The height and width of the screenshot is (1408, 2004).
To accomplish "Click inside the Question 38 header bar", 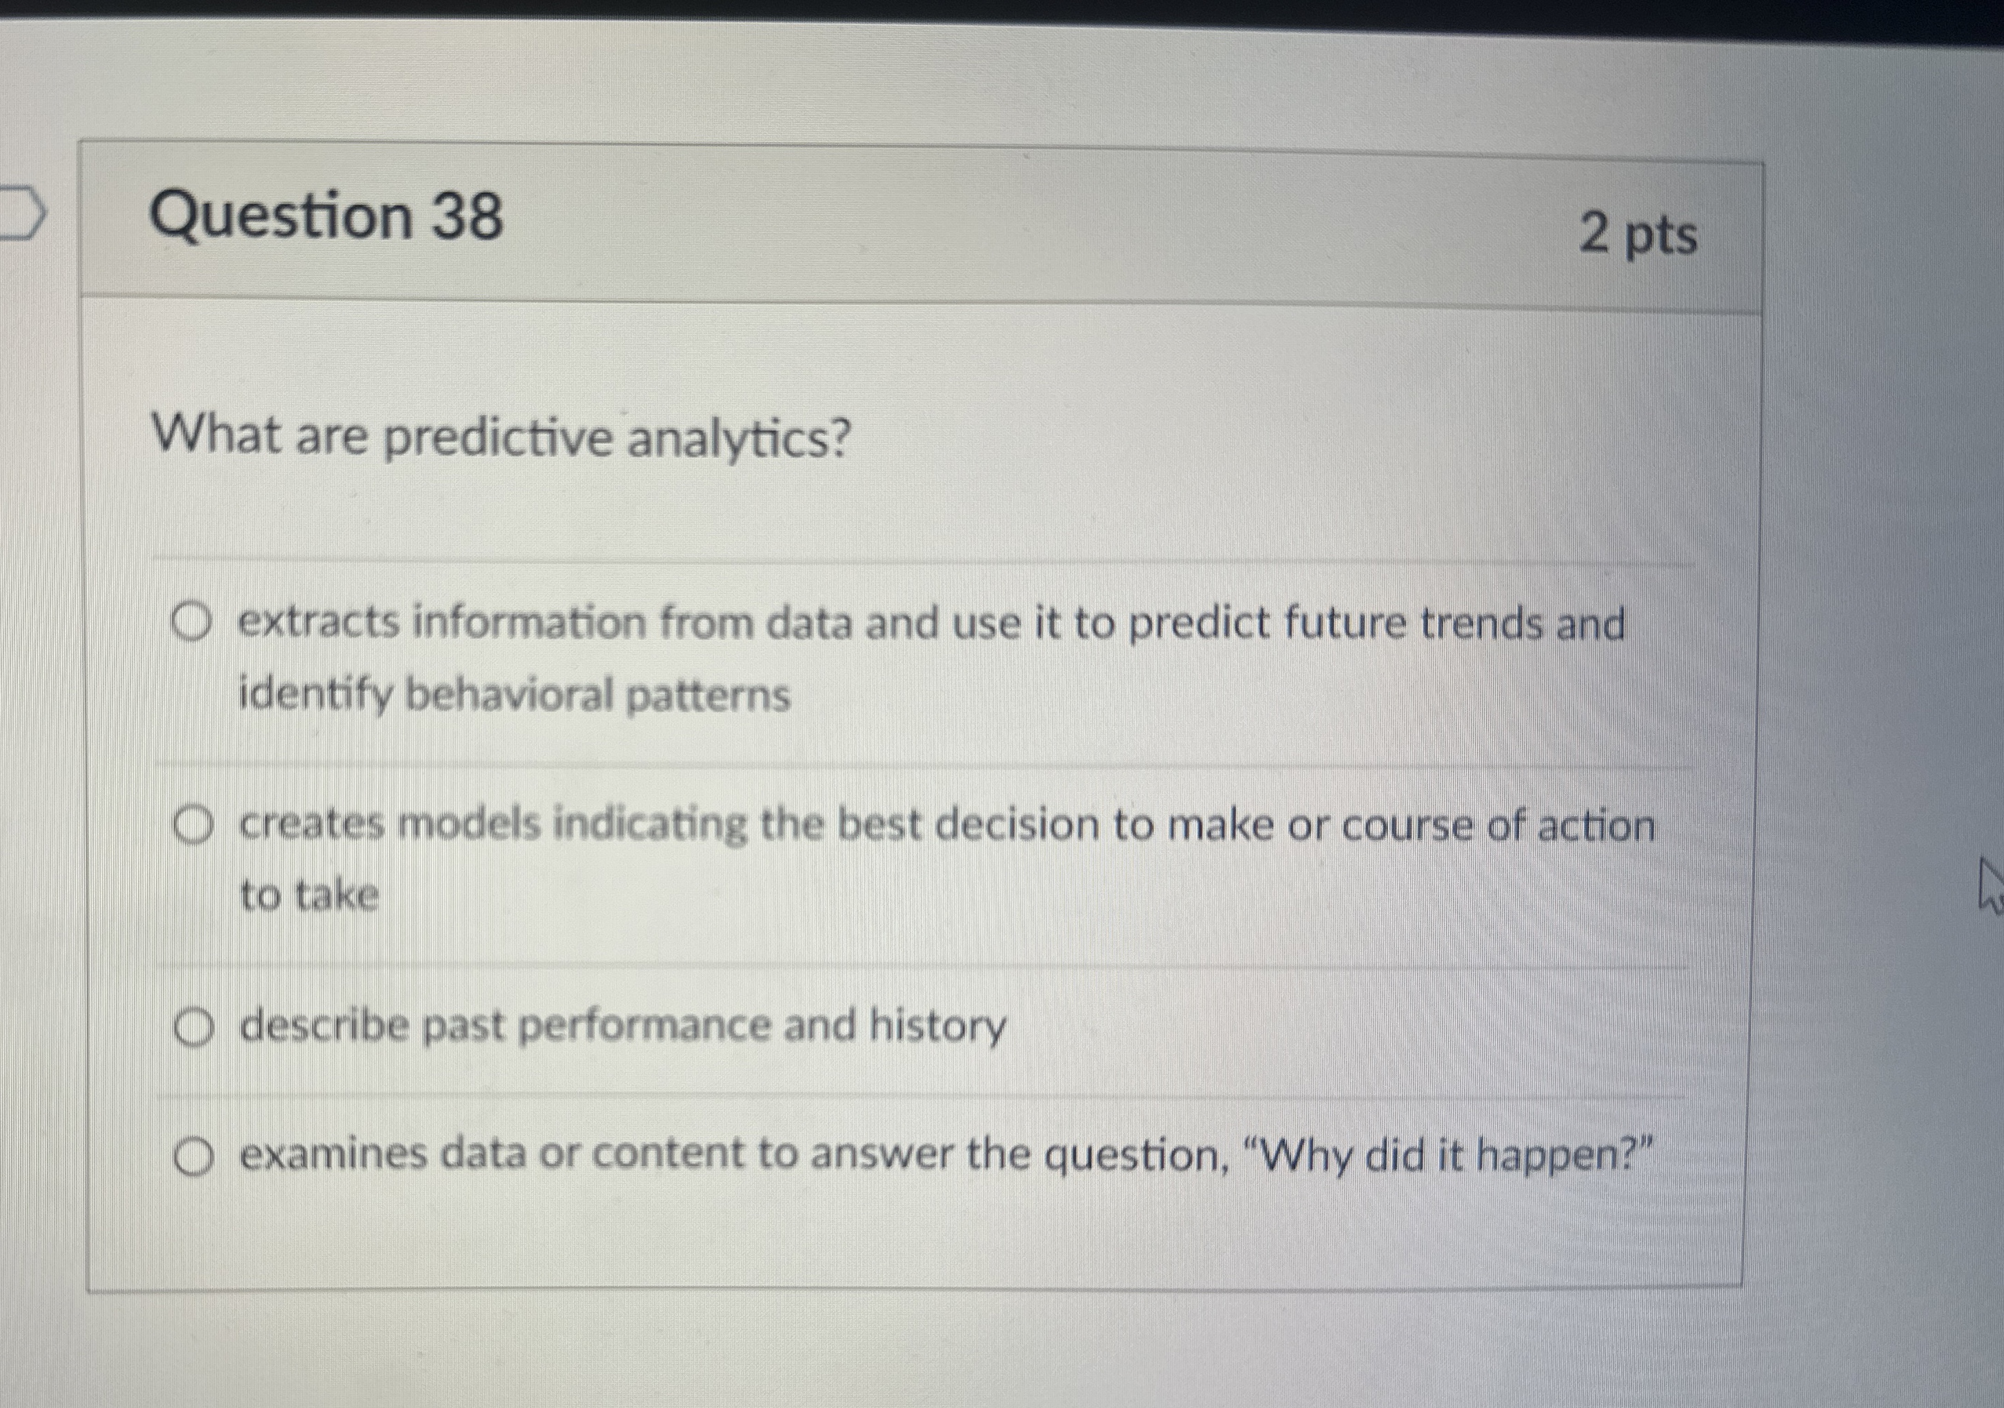I will 960,223.
